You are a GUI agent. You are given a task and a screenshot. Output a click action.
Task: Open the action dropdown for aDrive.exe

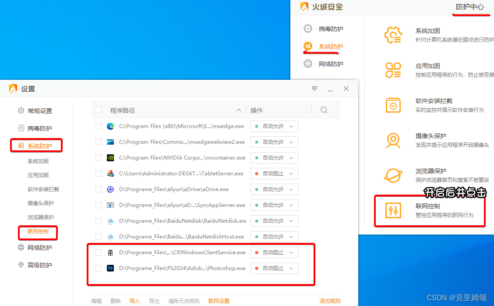[x=275, y=189]
